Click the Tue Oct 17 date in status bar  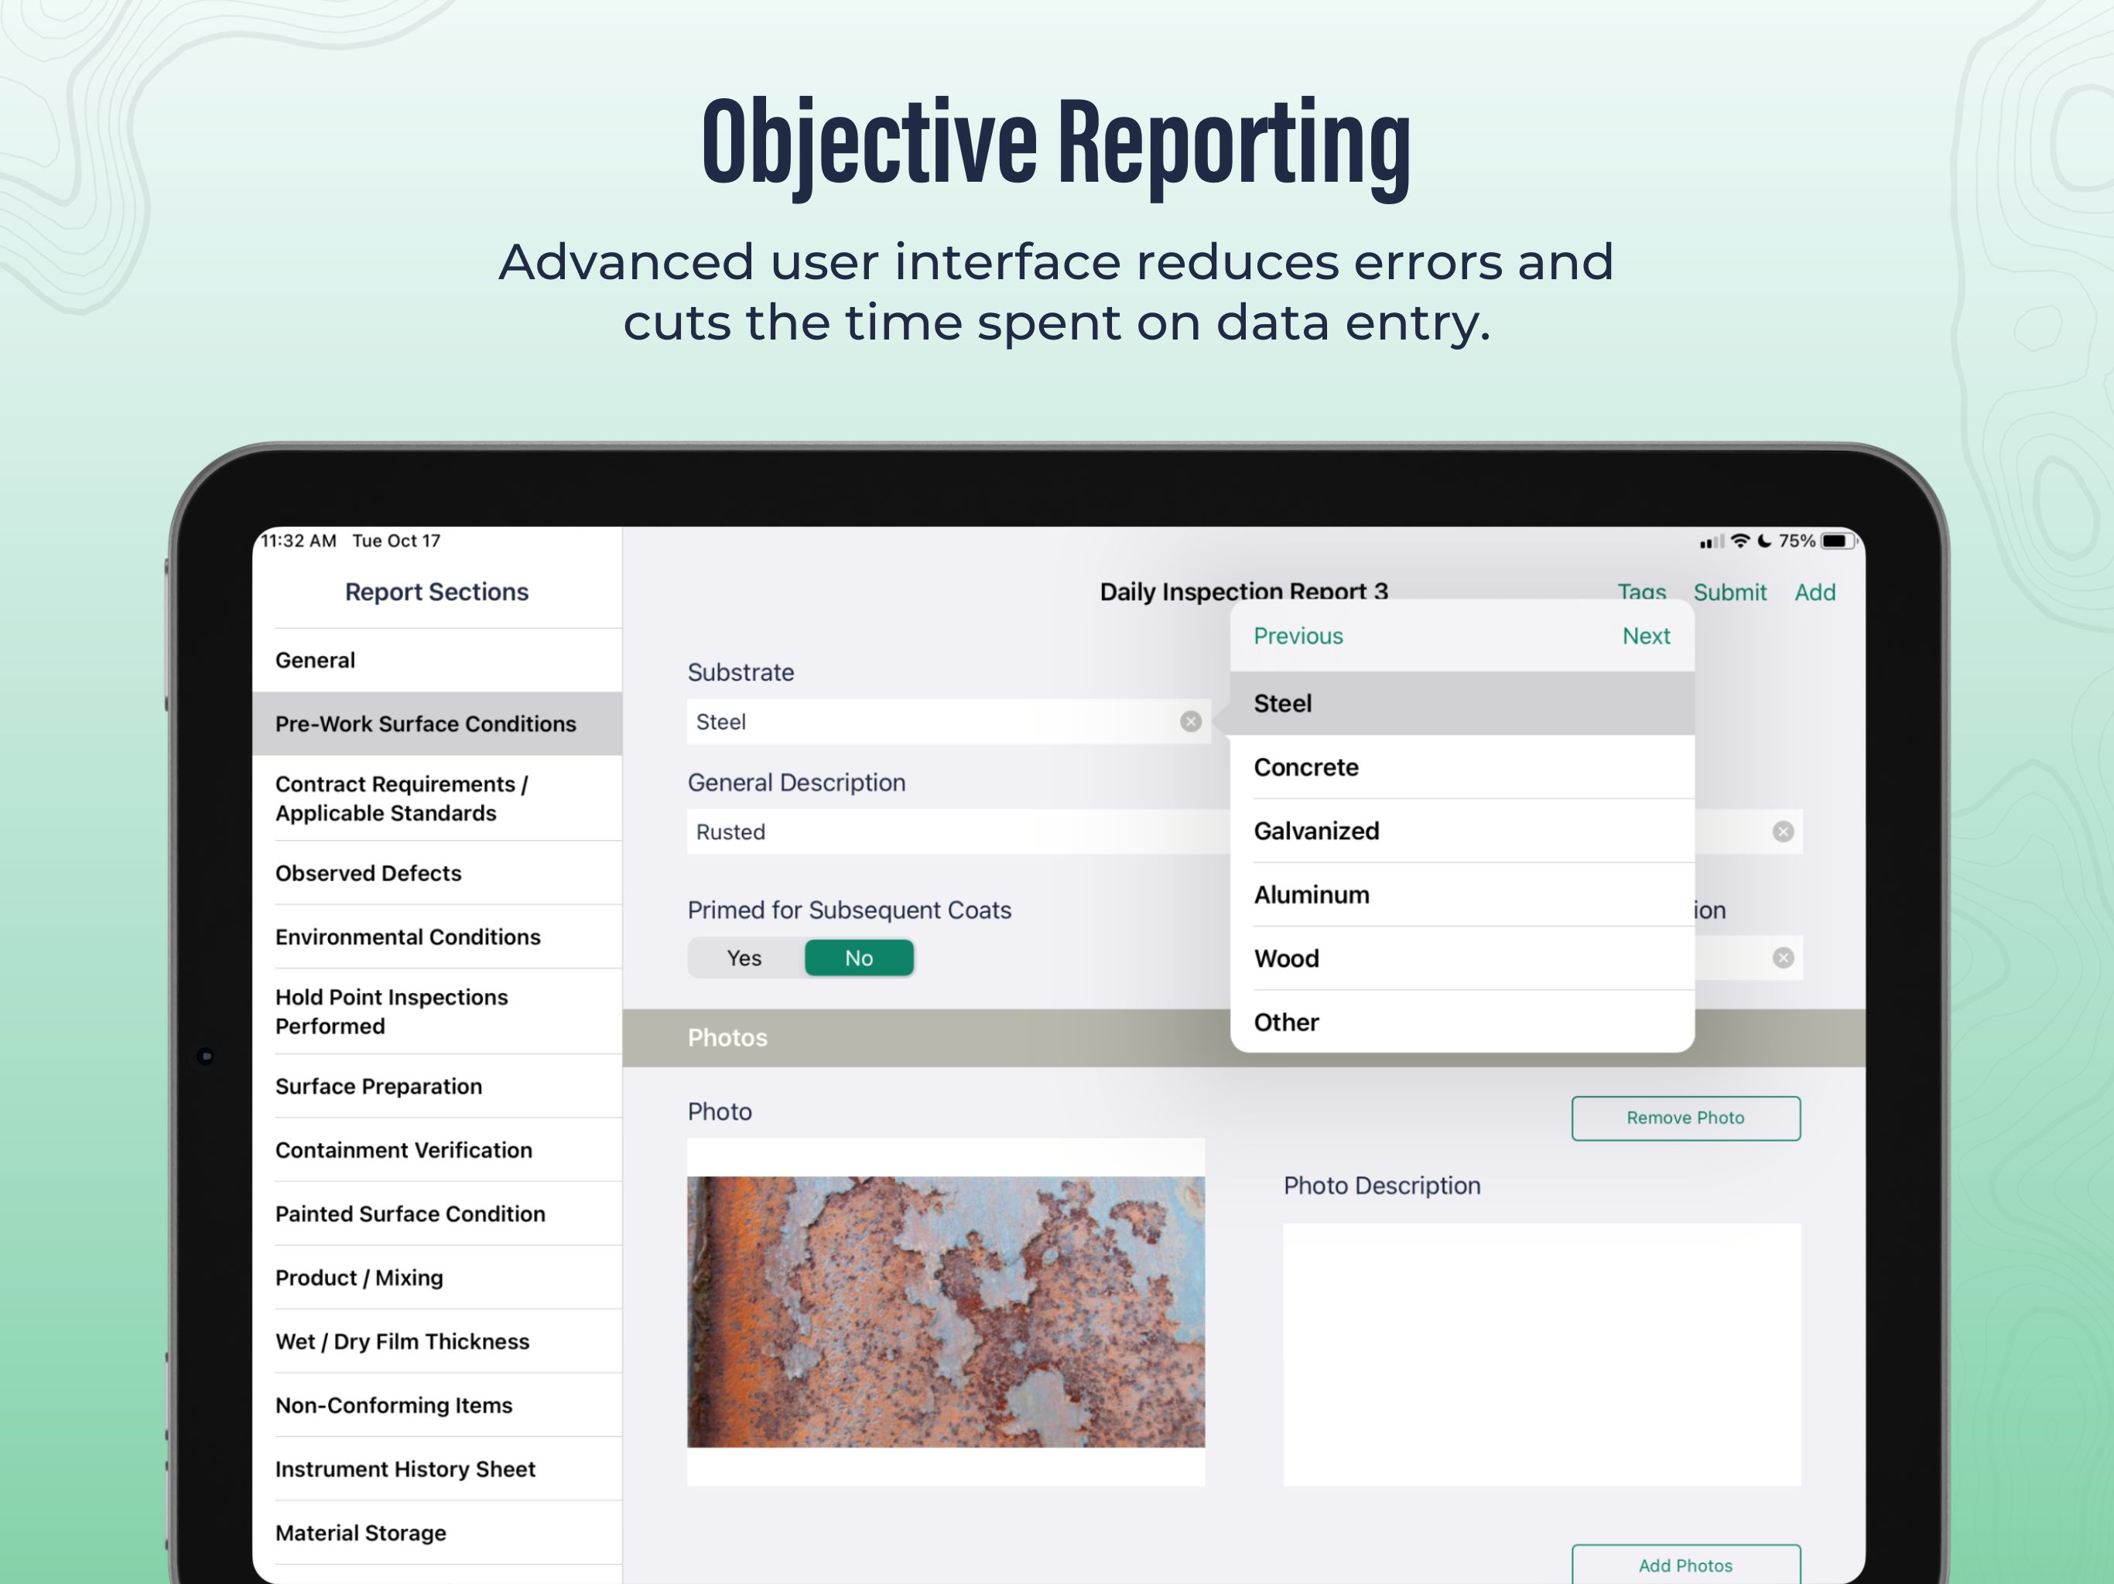tap(397, 541)
